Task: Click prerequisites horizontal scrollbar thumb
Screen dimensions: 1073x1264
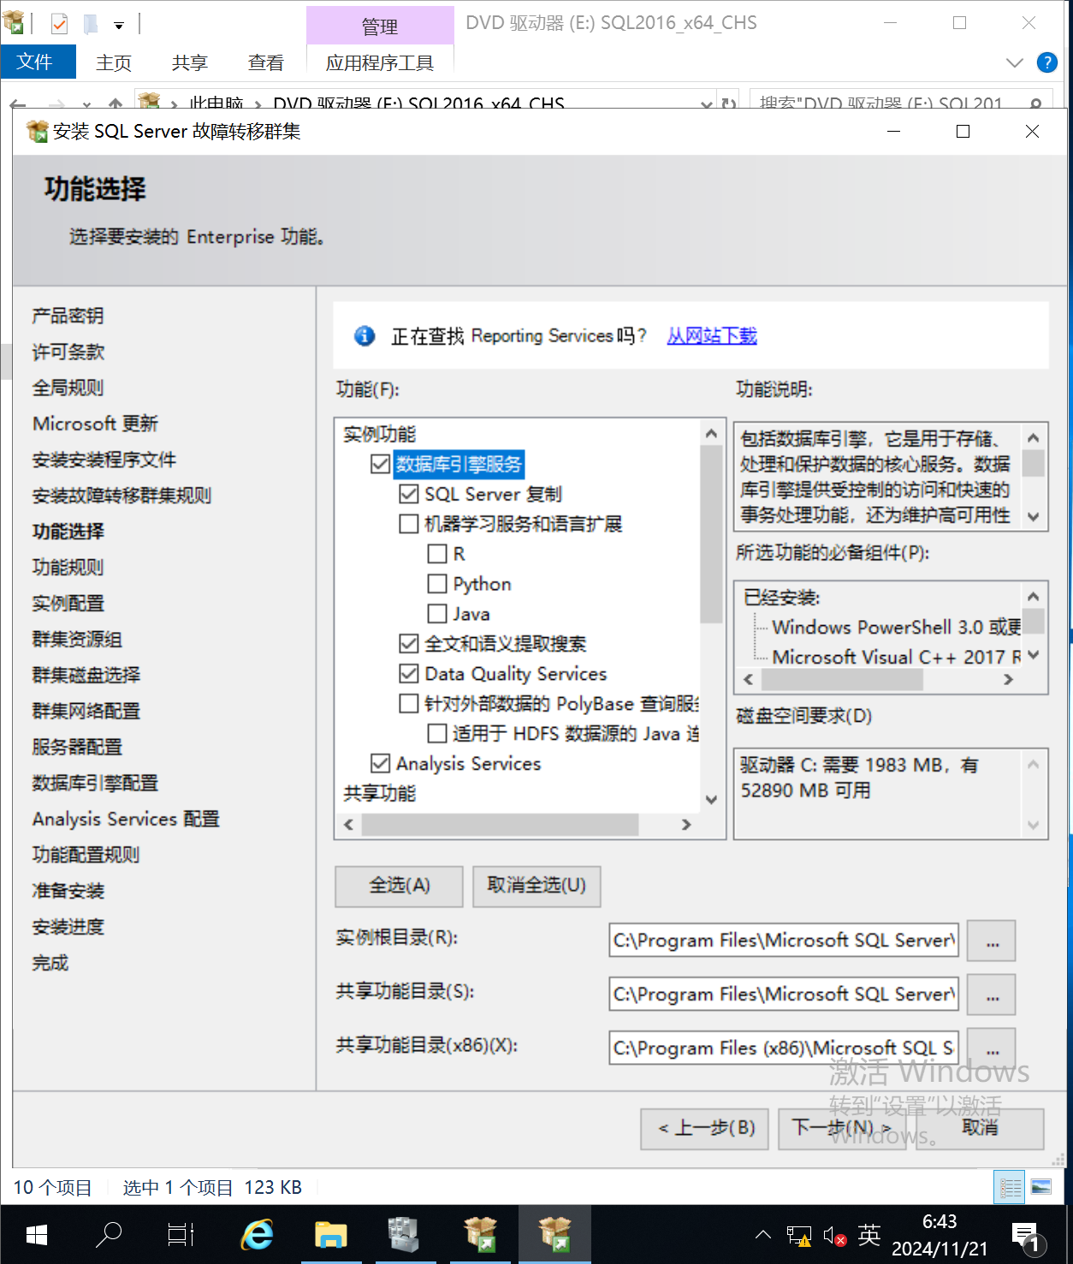Action: pyautogui.click(x=842, y=679)
